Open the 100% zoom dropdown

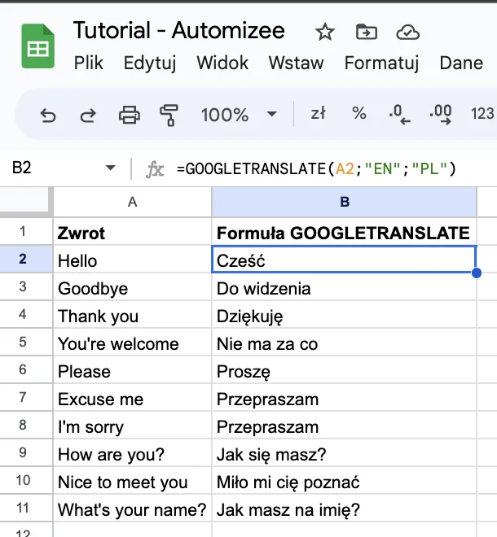(x=239, y=115)
